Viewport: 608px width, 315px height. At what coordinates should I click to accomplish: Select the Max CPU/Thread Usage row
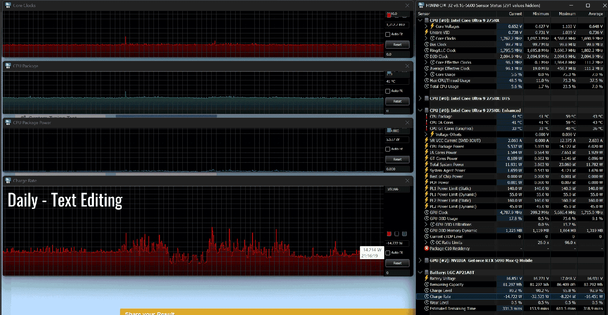click(x=510, y=80)
